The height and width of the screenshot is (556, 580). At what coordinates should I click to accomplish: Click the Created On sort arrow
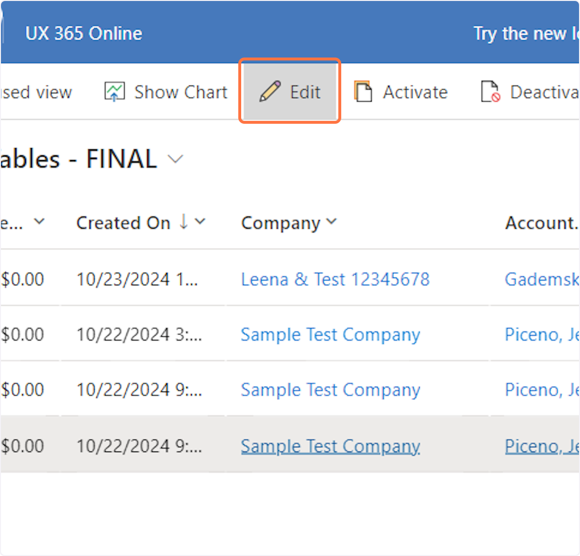pos(183,222)
